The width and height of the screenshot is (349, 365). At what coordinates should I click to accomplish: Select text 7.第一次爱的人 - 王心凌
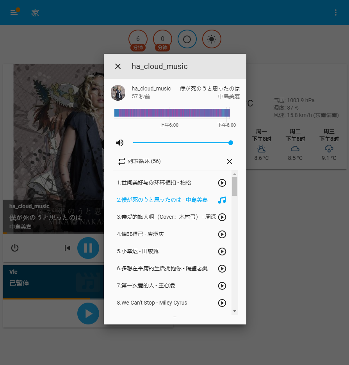tap(146, 285)
